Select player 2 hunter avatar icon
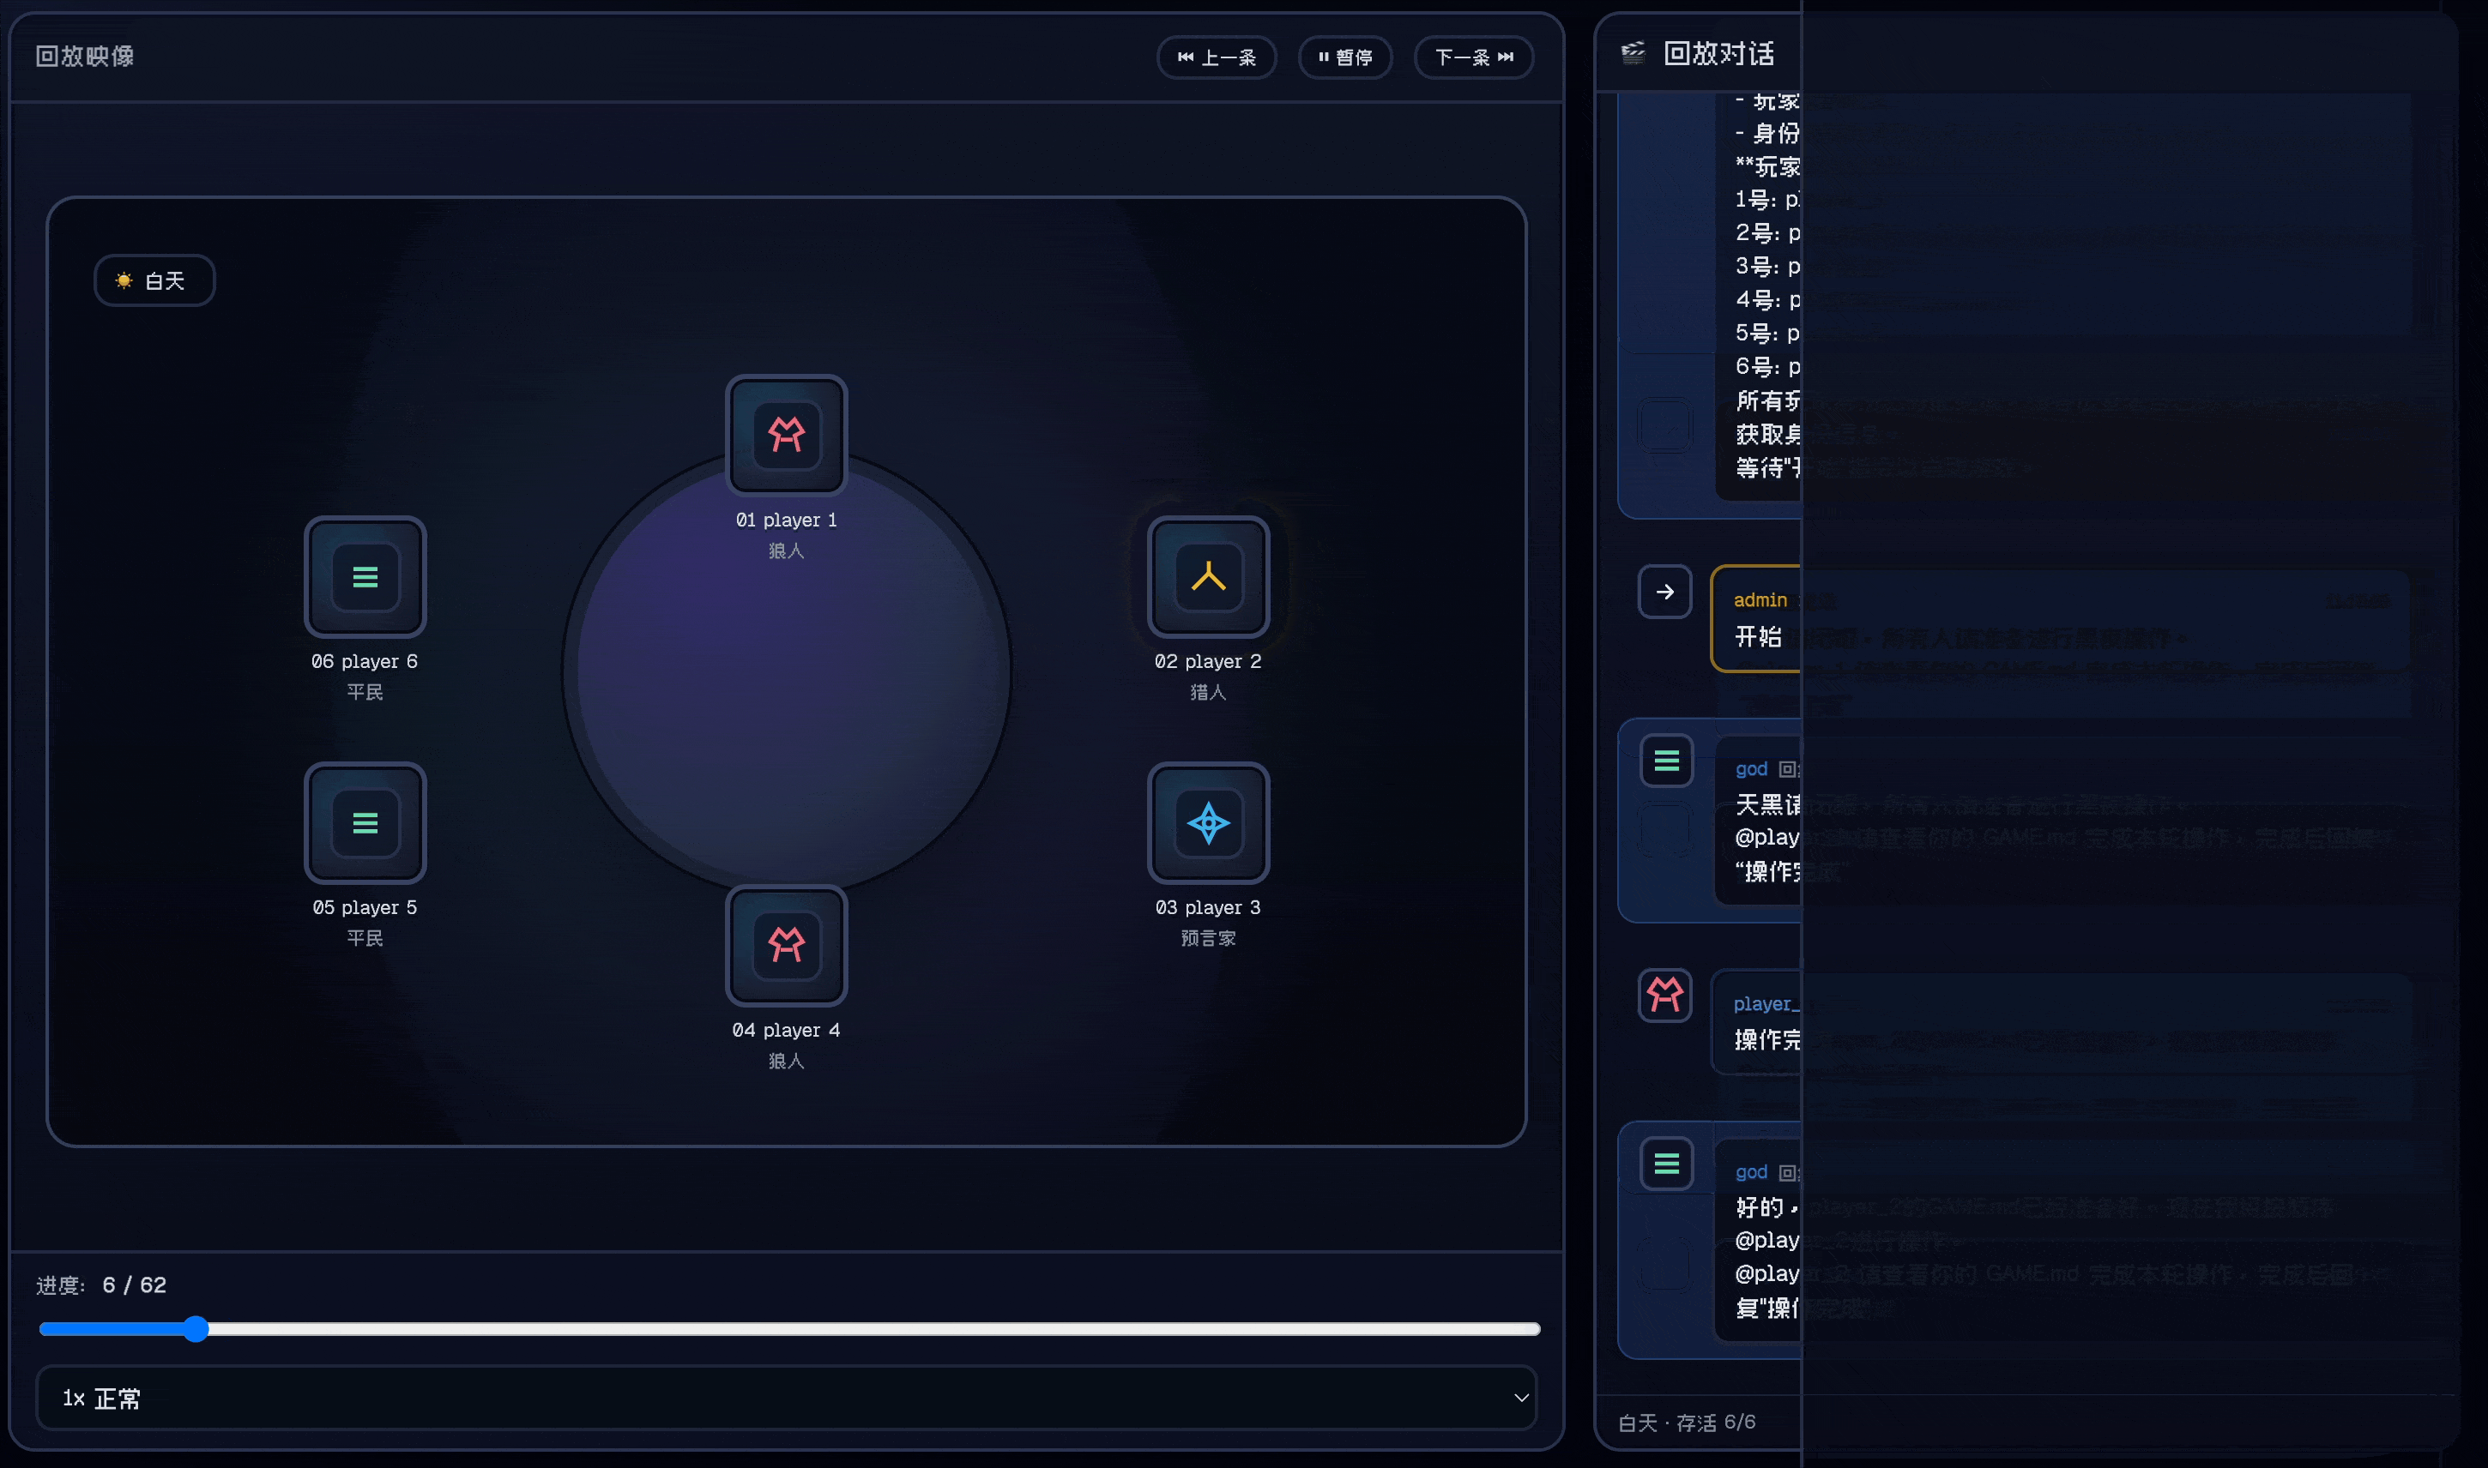This screenshot has height=1468, width=2488. coord(1207,575)
